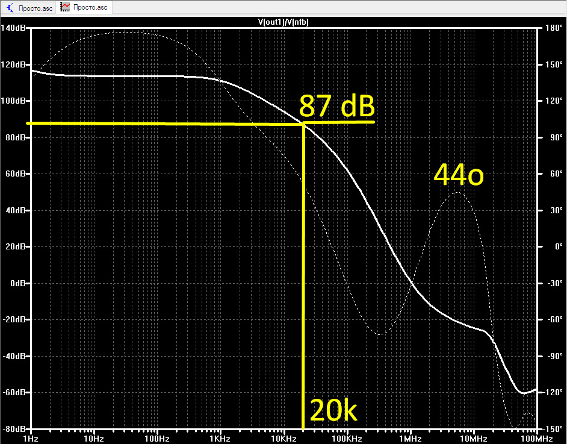Click the 0dB left axis label
Image resolution: width=567 pixels, height=444 pixels.
pos(17,283)
